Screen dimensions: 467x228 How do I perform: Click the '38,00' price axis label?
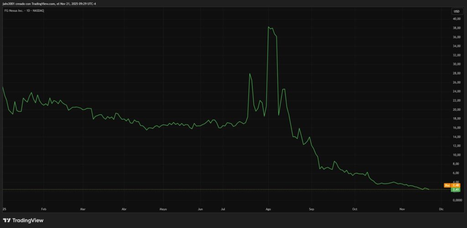(x=457, y=28)
